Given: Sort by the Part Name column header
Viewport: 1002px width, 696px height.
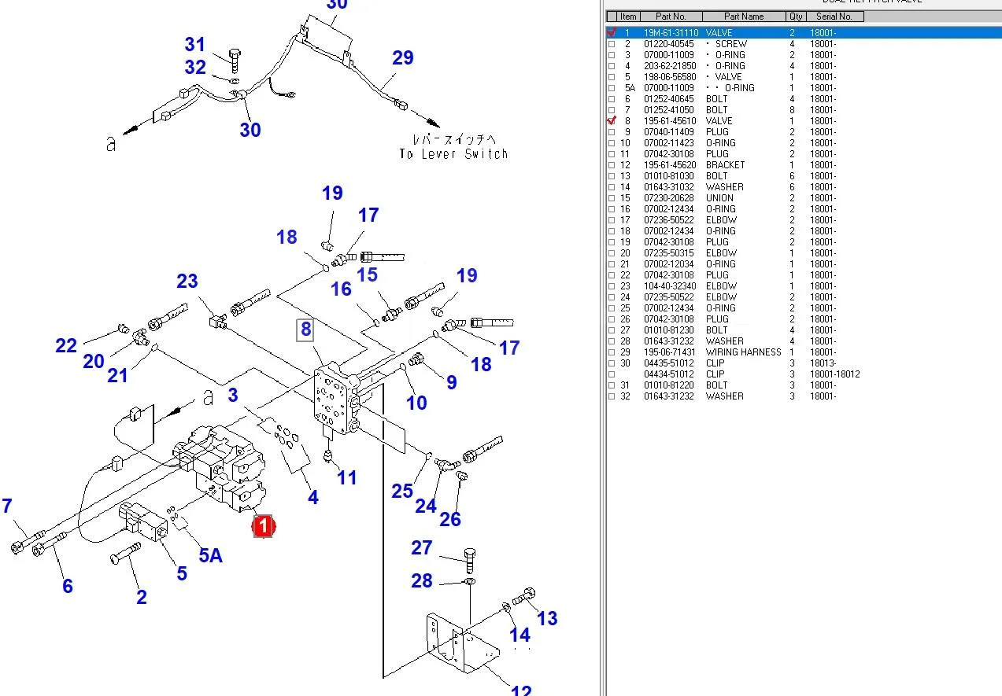Looking at the screenshot, I should tap(744, 17).
